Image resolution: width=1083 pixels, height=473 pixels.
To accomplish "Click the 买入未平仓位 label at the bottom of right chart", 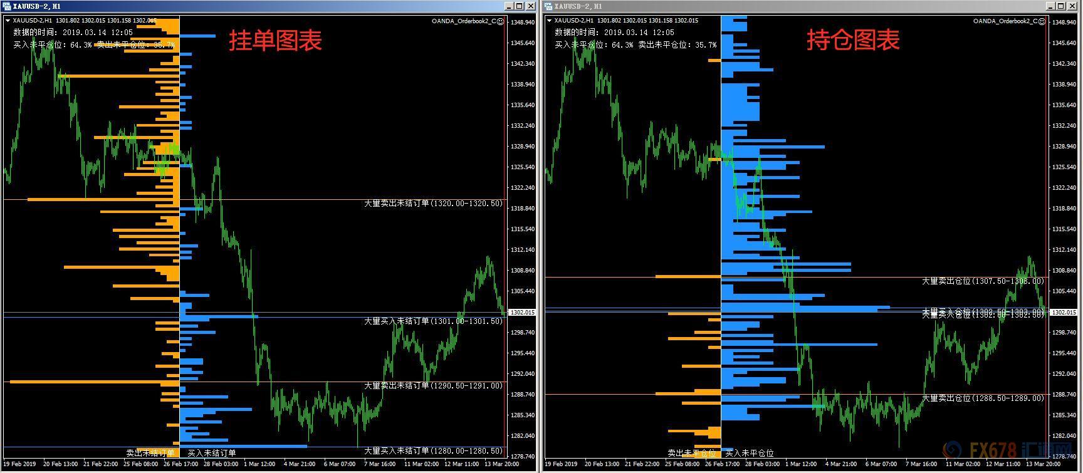I will pyautogui.click(x=750, y=453).
